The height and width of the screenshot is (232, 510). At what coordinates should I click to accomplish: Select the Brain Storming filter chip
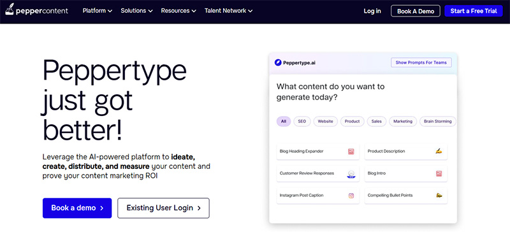click(x=437, y=121)
